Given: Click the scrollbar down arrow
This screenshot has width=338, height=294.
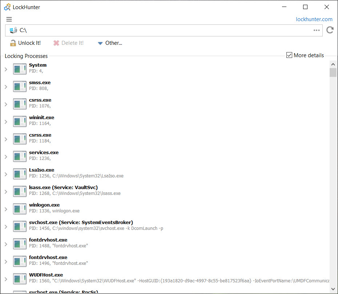Looking at the screenshot, I should click(333, 289).
